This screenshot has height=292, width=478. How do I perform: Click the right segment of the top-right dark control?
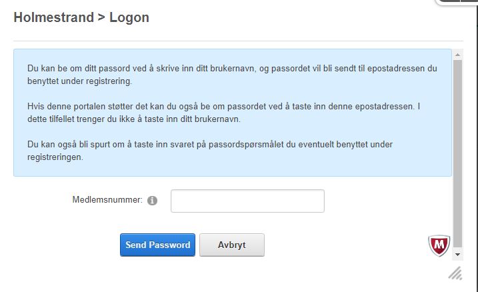pyautogui.click(x=471, y=2)
